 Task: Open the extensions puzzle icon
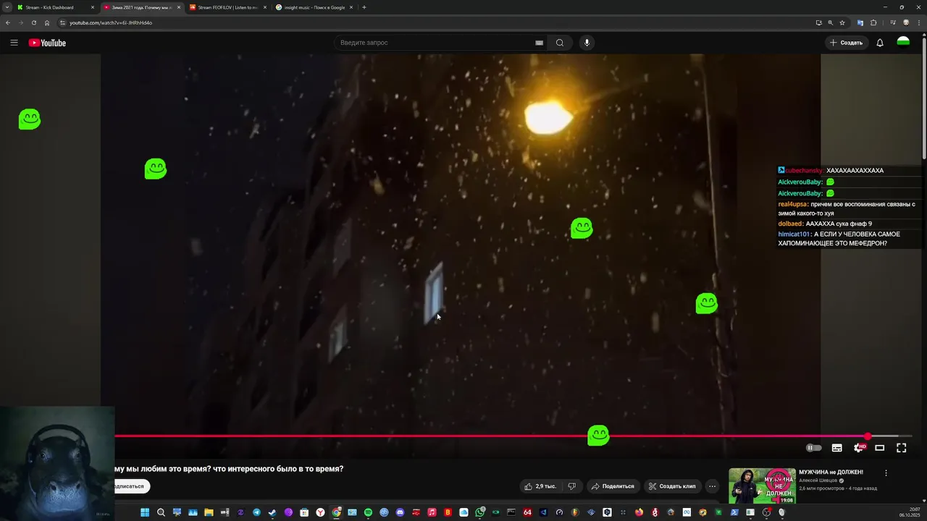tap(873, 22)
